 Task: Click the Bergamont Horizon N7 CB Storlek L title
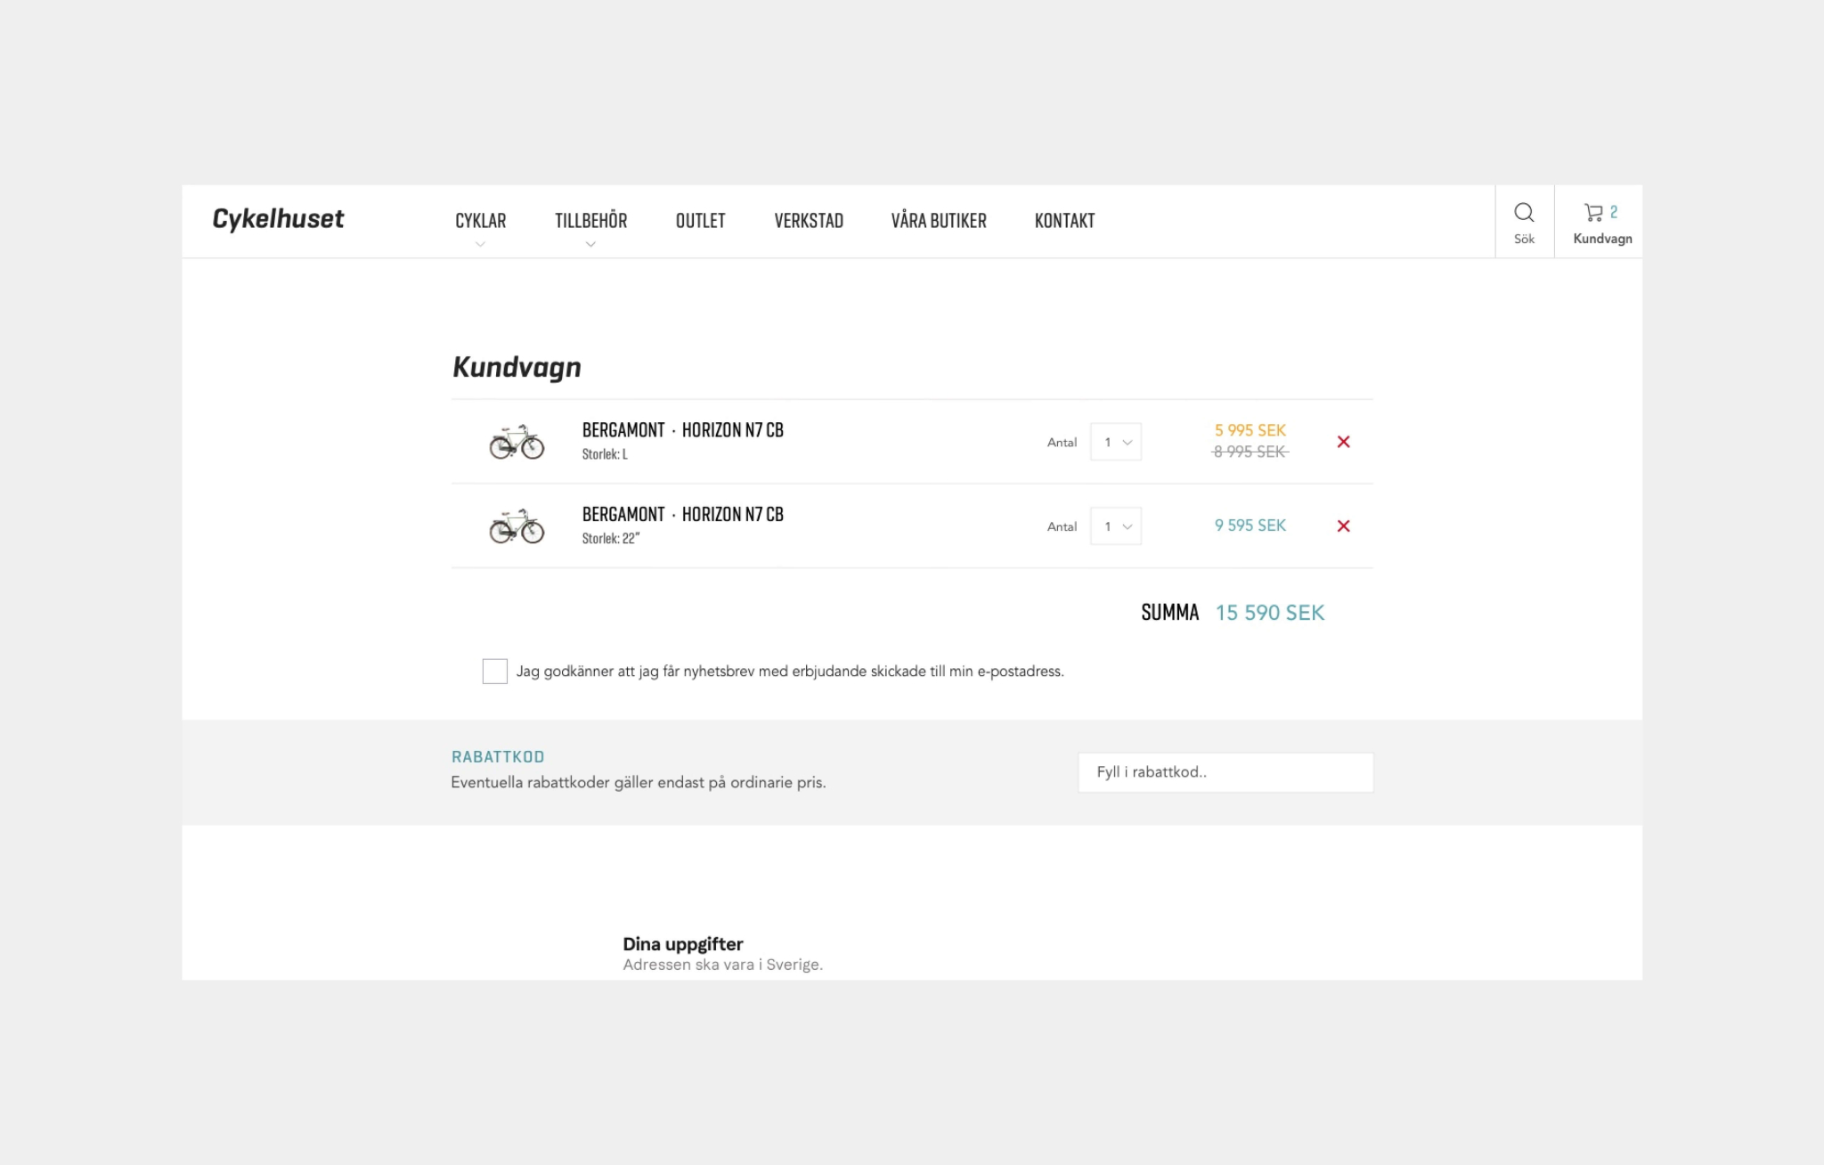pyautogui.click(x=683, y=430)
